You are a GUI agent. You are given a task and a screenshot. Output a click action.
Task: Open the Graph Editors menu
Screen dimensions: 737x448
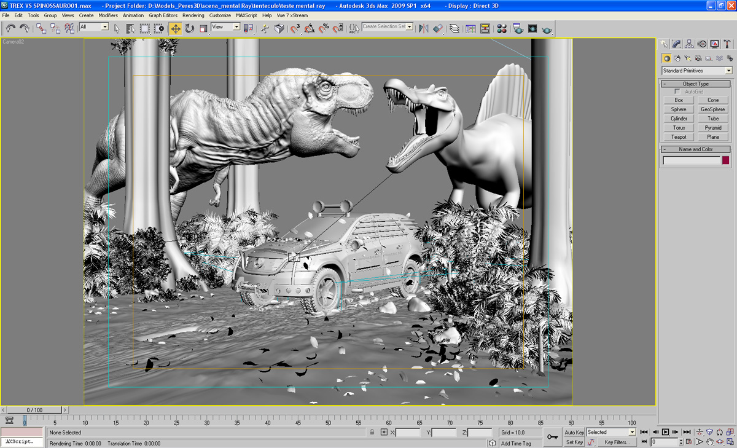point(163,15)
